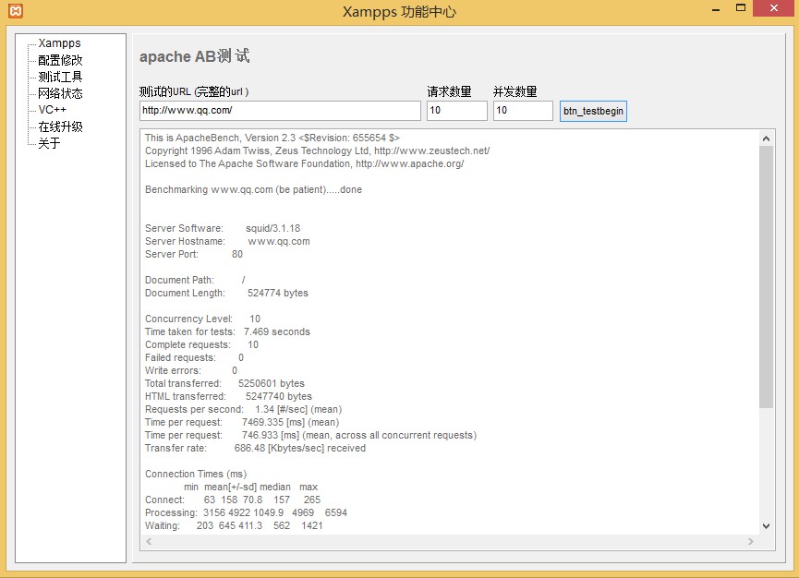Click the 'HTML transferred: 5247740 bytes' line

228,397
